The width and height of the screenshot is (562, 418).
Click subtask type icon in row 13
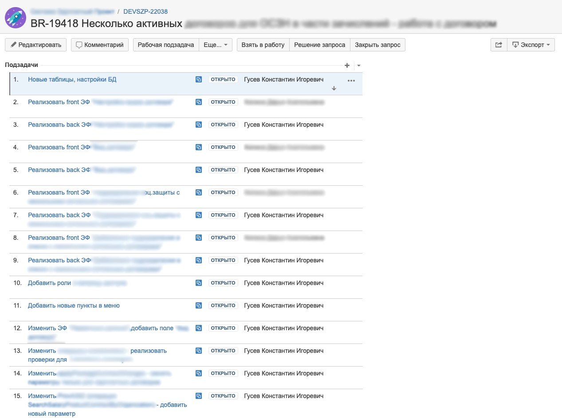(199, 351)
